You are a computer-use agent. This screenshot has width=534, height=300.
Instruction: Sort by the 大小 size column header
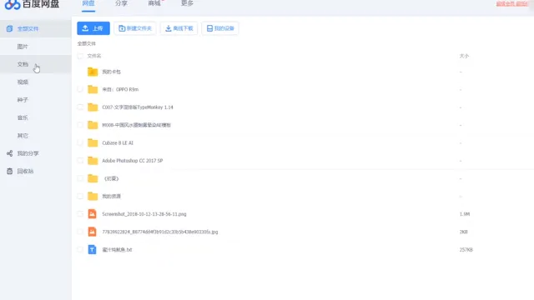coord(464,56)
